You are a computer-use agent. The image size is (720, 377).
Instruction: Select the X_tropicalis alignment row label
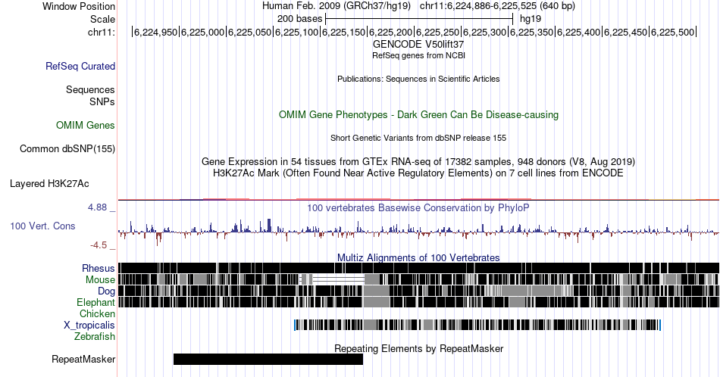click(89, 326)
